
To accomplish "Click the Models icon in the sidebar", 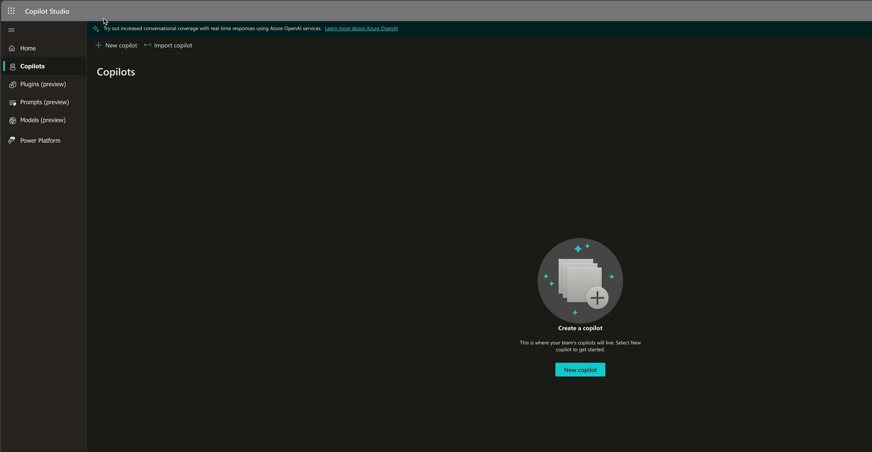I will pyautogui.click(x=13, y=120).
